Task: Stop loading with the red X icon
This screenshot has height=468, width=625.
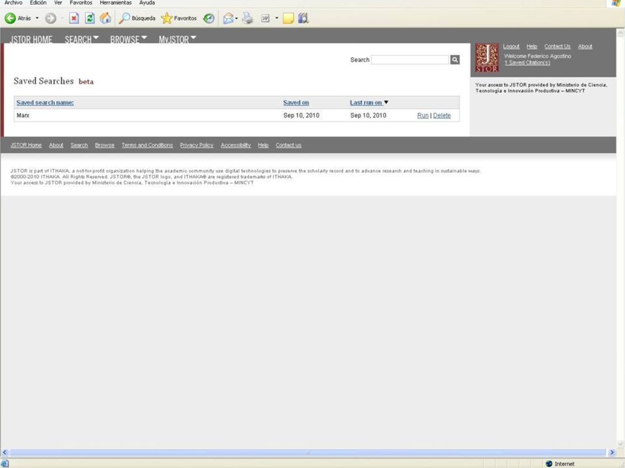Action: tap(74, 18)
